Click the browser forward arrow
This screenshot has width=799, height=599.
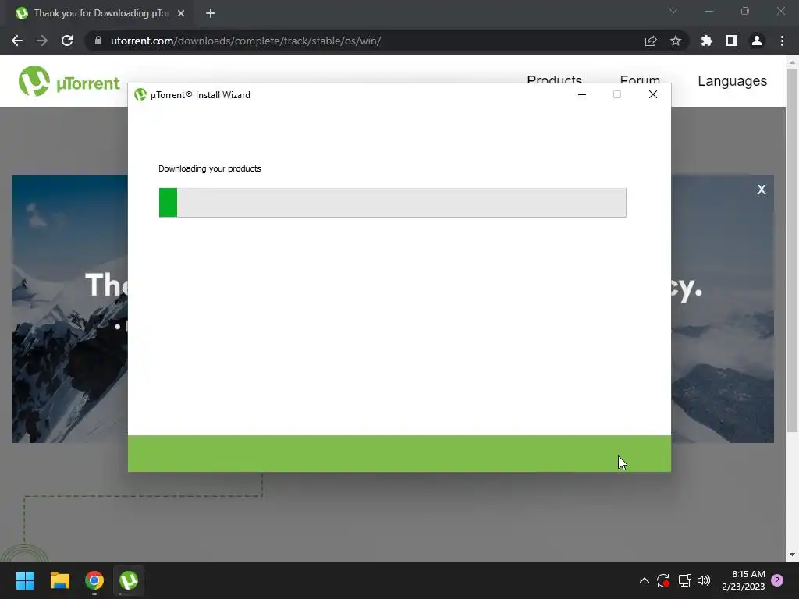coord(42,41)
